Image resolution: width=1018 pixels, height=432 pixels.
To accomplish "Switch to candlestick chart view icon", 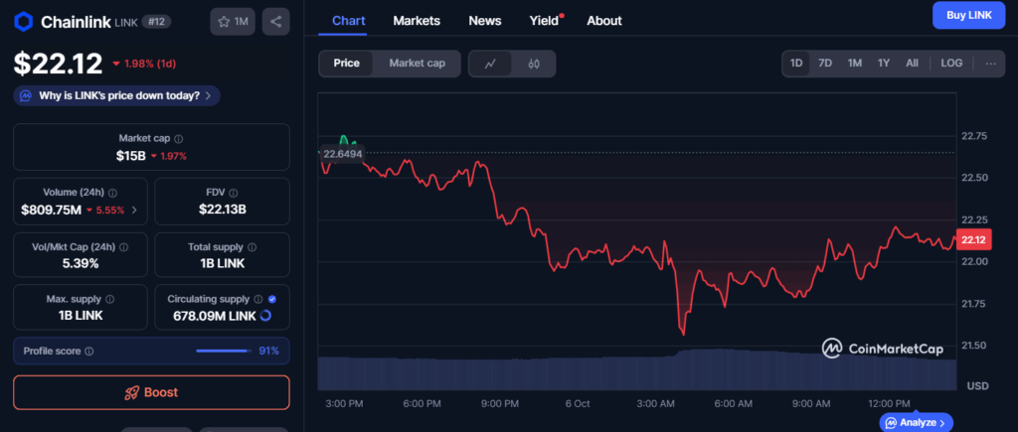I will coord(534,64).
